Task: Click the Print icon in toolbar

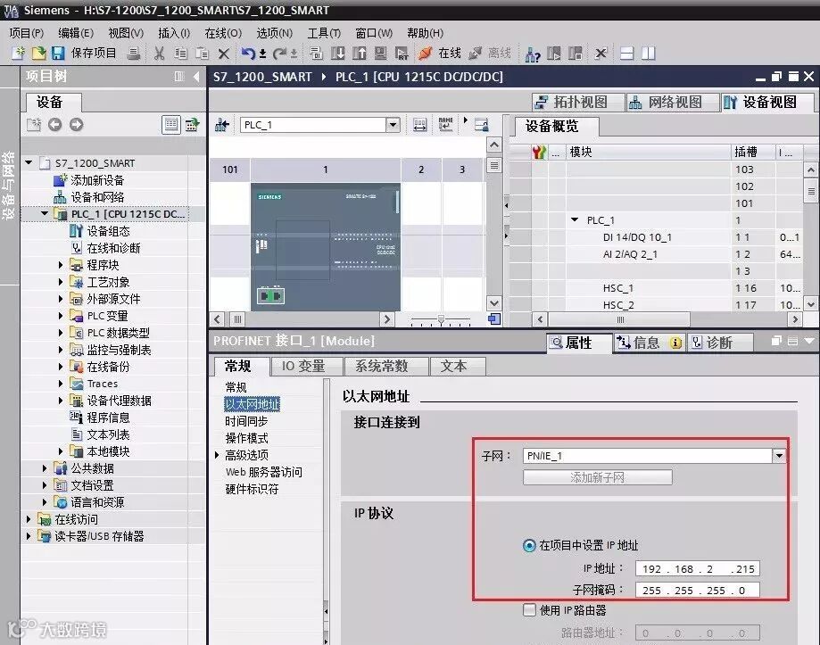Action: pyautogui.click(x=134, y=53)
